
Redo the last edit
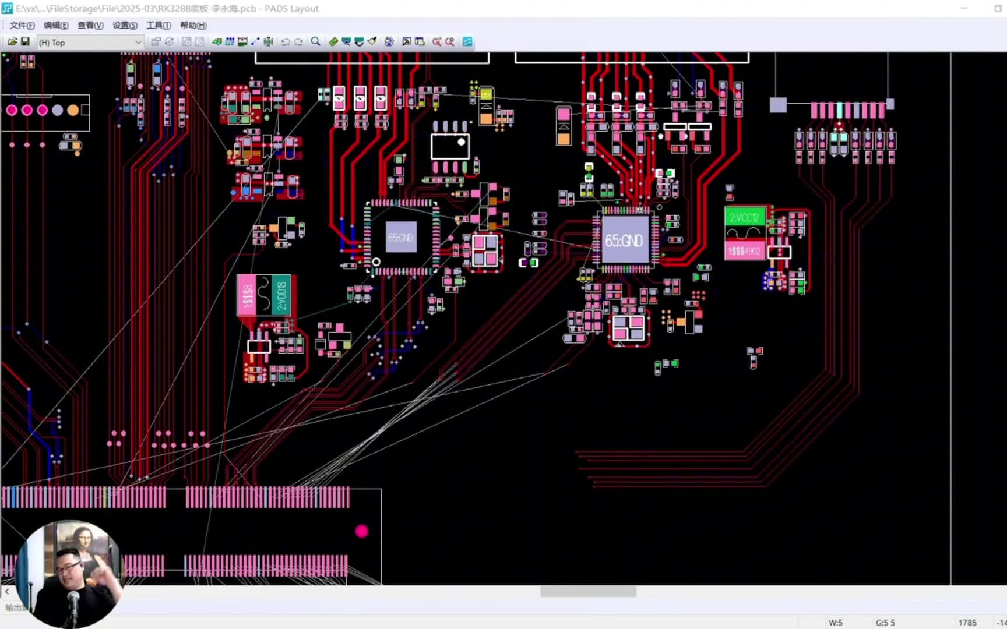point(298,41)
